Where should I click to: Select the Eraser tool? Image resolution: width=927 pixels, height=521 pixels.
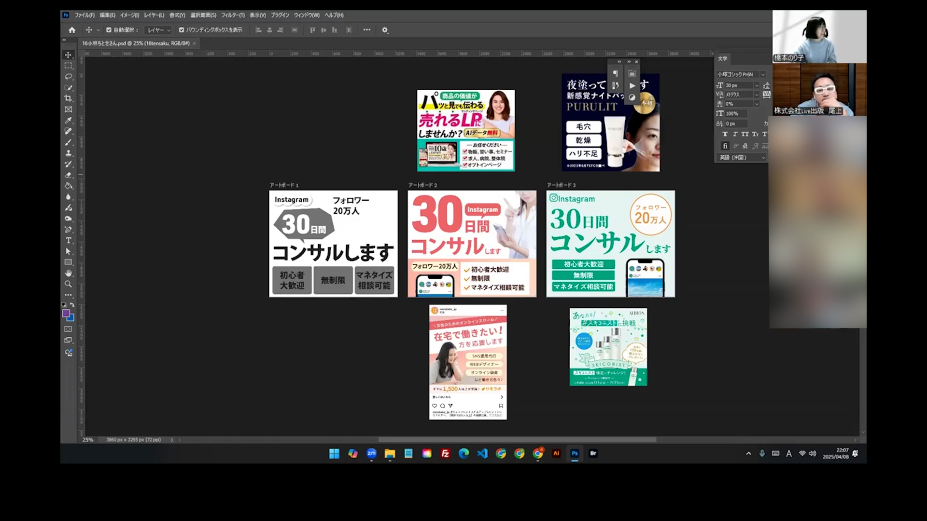click(x=69, y=175)
